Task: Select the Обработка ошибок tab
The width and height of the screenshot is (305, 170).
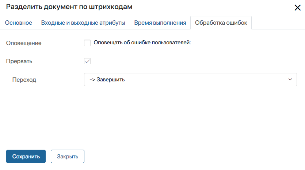Action: coord(221,23)
